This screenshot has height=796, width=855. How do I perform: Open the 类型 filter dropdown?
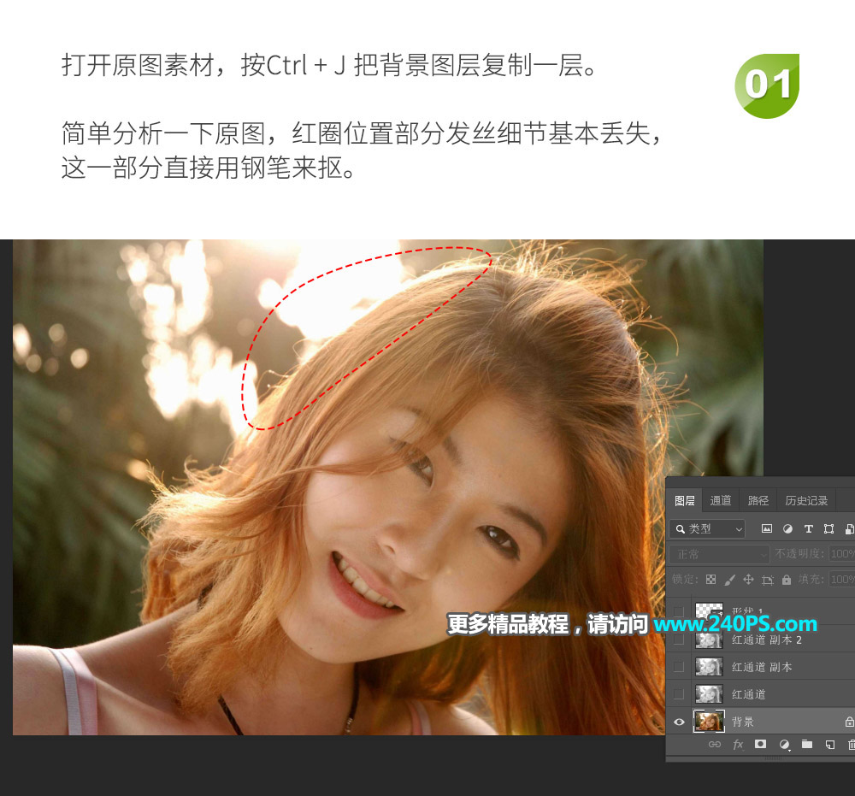click(708, 529)
